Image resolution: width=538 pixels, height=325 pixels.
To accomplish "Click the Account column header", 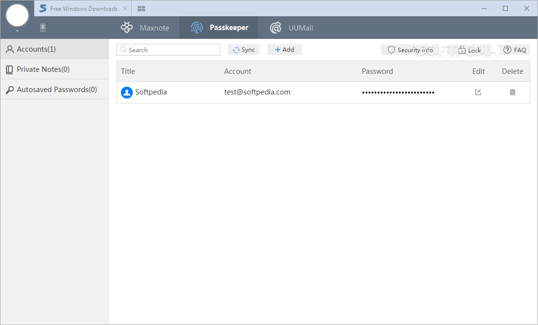I will click(x=237, y=71).
